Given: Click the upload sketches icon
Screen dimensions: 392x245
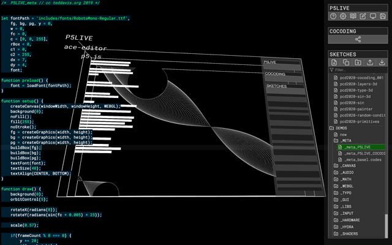Looking at the screenshot, I should coord(370,62).
